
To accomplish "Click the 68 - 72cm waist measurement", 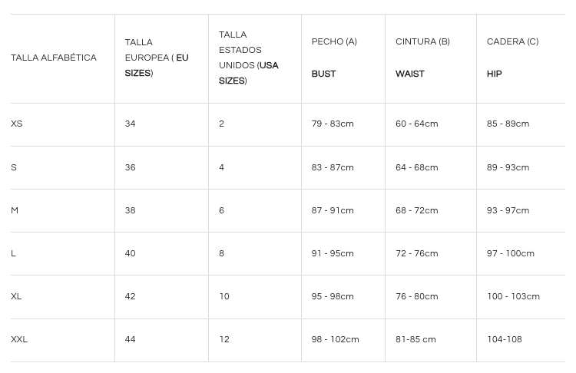I will [x=417, y=210].
